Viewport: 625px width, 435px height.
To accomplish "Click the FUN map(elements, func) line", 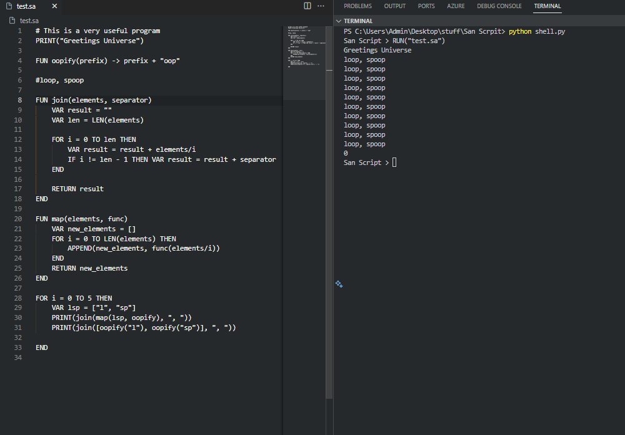I will 82,219.
